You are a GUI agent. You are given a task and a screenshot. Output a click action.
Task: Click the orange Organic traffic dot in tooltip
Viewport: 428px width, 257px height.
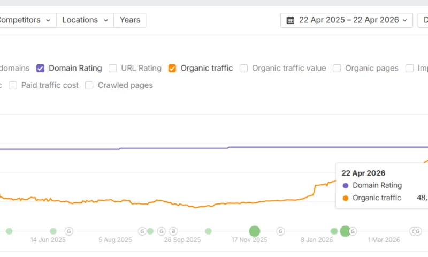tap(345, 198)
